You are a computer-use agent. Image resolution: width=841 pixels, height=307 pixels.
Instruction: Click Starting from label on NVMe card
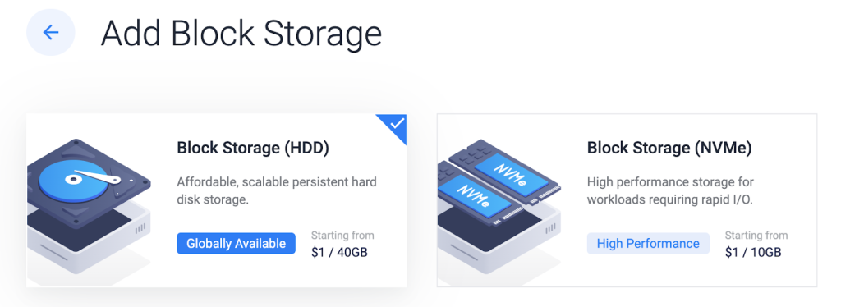756,236
